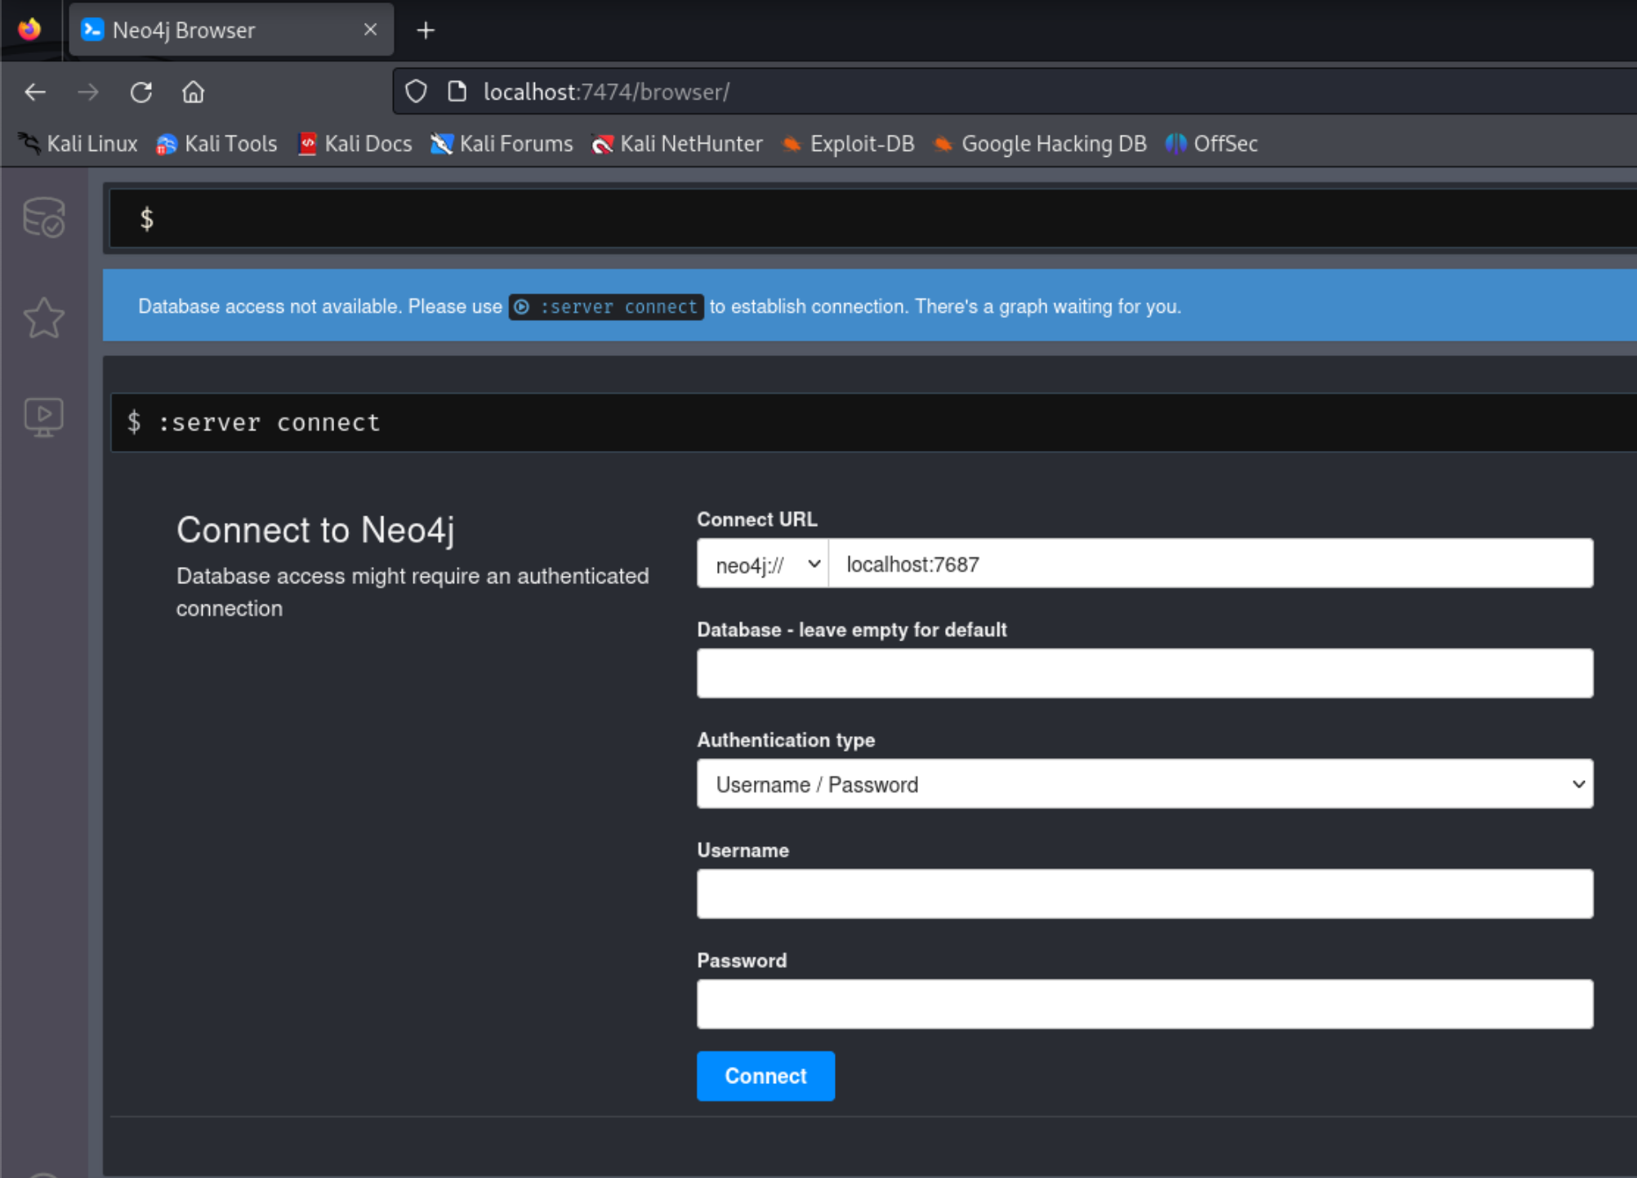Image resolution: width=1637 pixels, height=1178 pixels.
Task: Click the Username input field
Action: pos(1144,894)
